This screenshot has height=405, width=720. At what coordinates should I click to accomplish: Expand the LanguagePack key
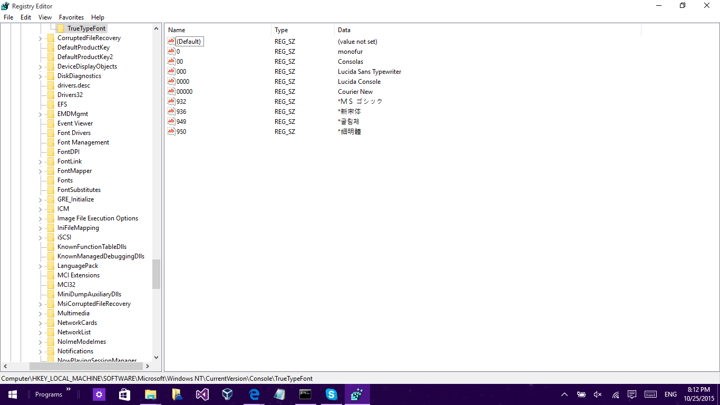click(41, 266)
